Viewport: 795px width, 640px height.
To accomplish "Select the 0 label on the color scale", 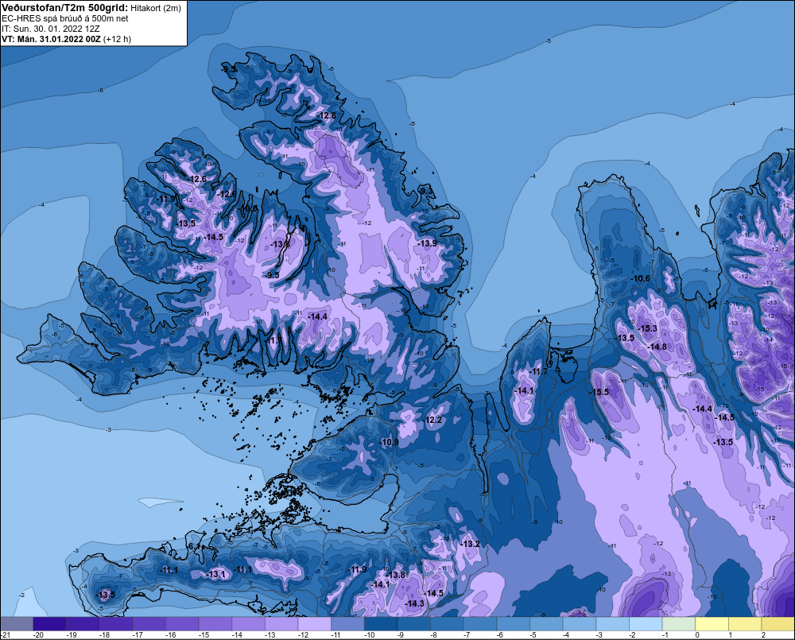I will click(x=698, y=635).
